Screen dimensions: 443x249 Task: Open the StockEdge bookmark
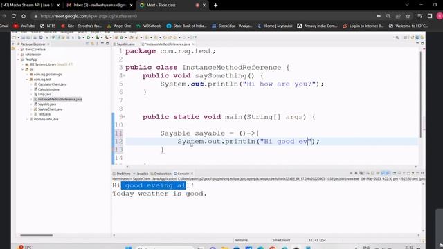[232, 26]
